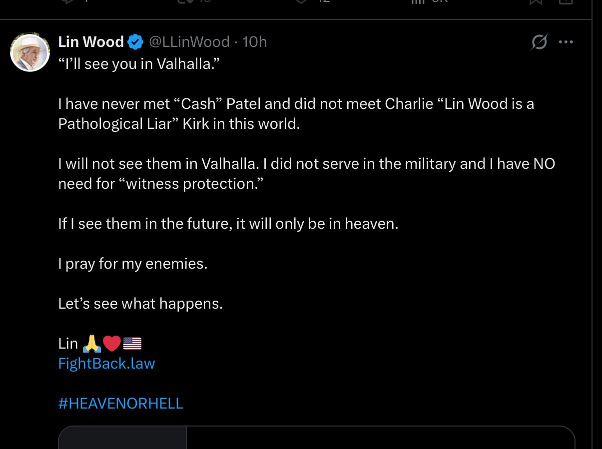Open Grok actions on Lin Wood's post

coord(539,42)
